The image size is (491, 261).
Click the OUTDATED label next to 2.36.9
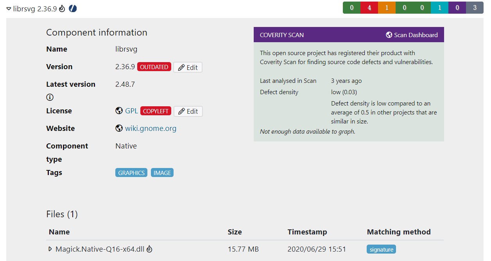[x=154, y=67]
